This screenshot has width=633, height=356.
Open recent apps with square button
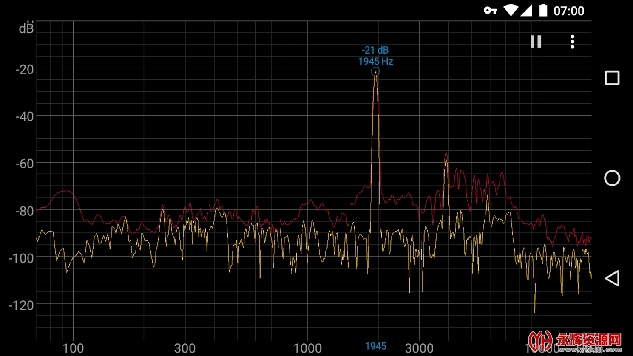point(612,78)
